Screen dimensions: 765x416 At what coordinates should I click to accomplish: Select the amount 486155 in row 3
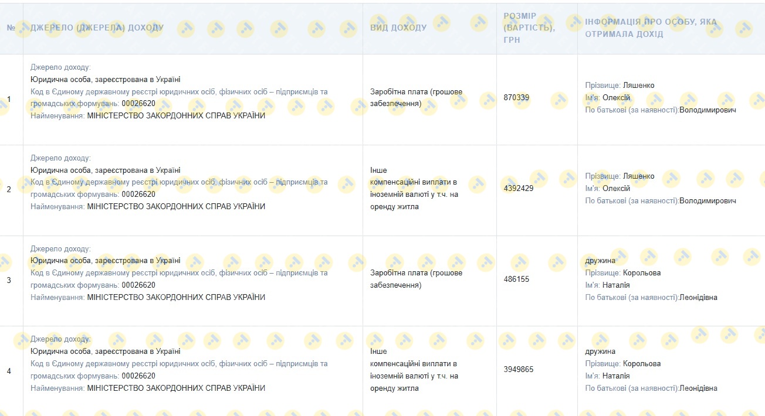516,279
